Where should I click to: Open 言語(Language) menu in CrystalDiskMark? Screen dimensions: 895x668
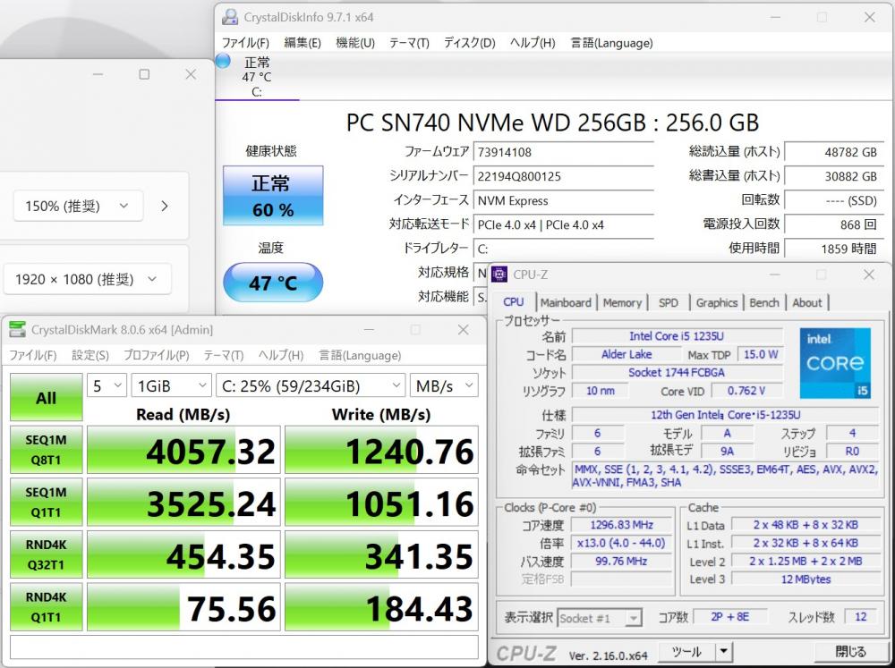coord(360,355)
